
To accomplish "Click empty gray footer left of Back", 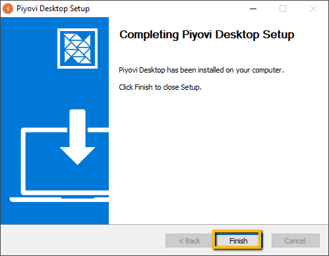I will click(x=82, y=240).
